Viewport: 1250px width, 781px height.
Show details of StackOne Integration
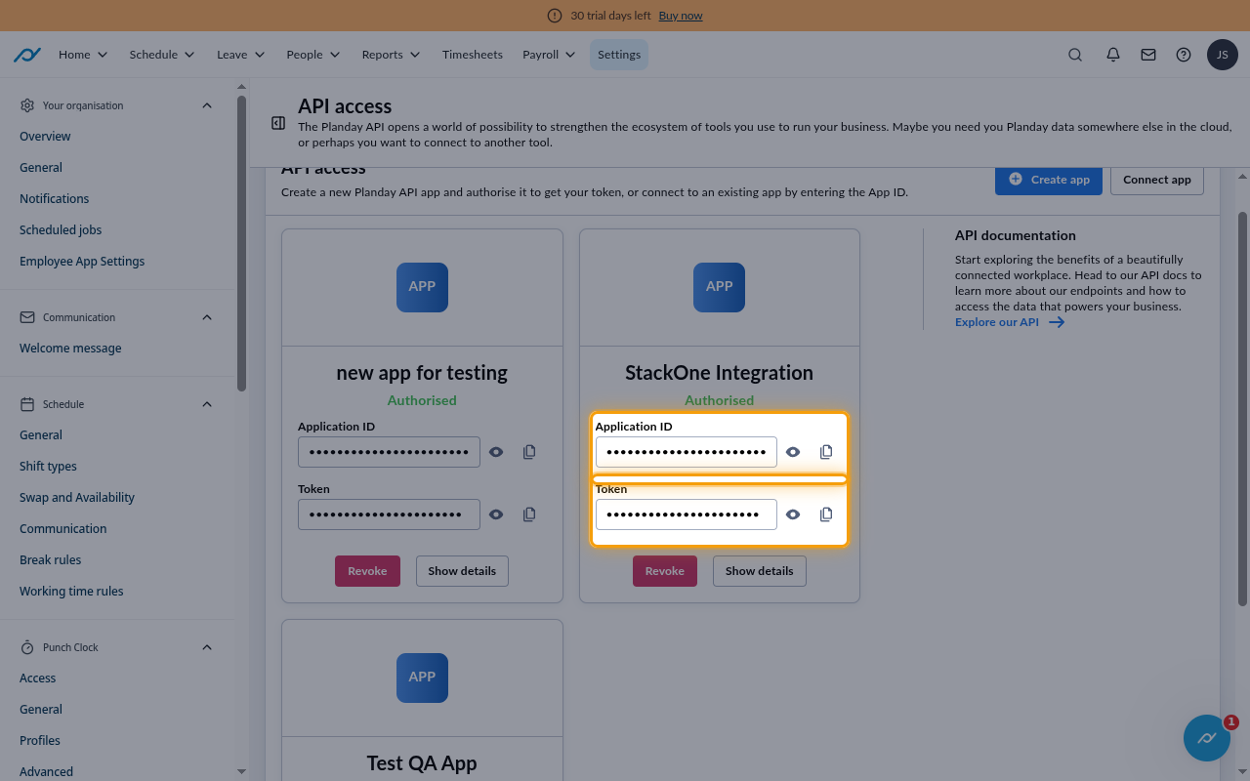click(760, 571)
